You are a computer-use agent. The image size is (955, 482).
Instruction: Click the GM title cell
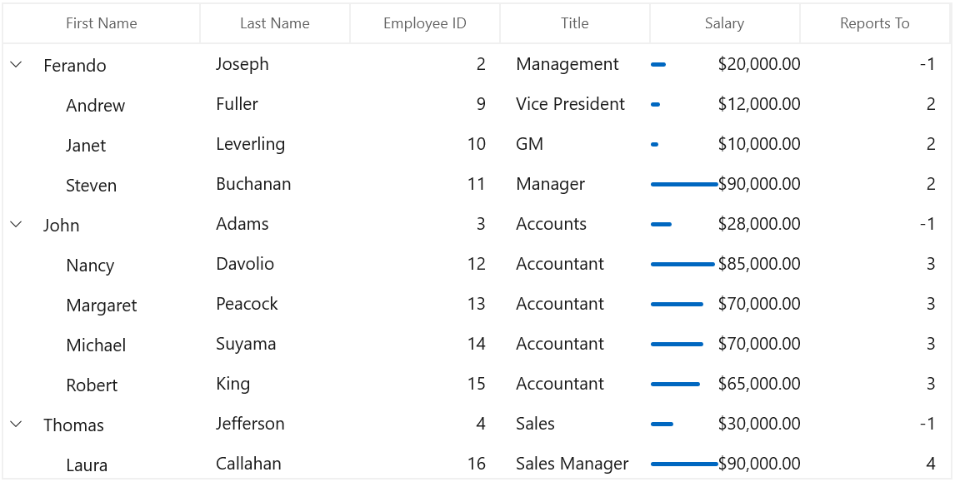coord(530,144)
